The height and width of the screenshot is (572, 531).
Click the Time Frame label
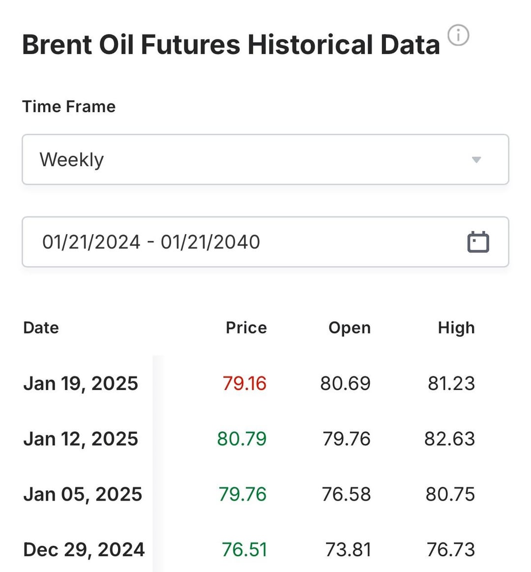pyautogui.click(x=69, y=107)
